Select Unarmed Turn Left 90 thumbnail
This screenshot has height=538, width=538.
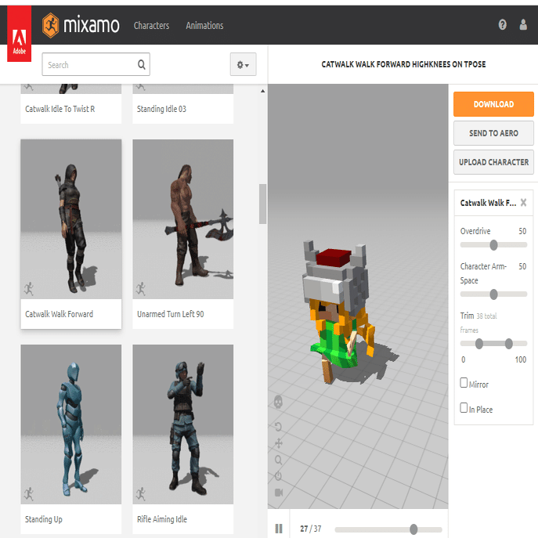click(x=183, y=219)
